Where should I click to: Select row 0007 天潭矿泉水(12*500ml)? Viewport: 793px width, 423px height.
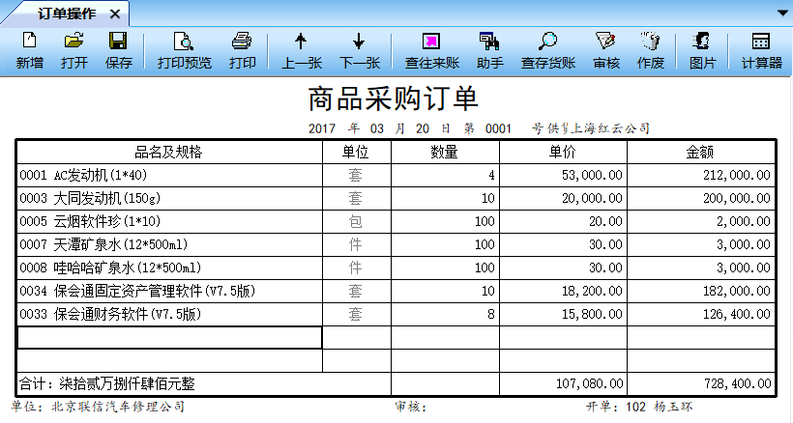coord(169,244)
